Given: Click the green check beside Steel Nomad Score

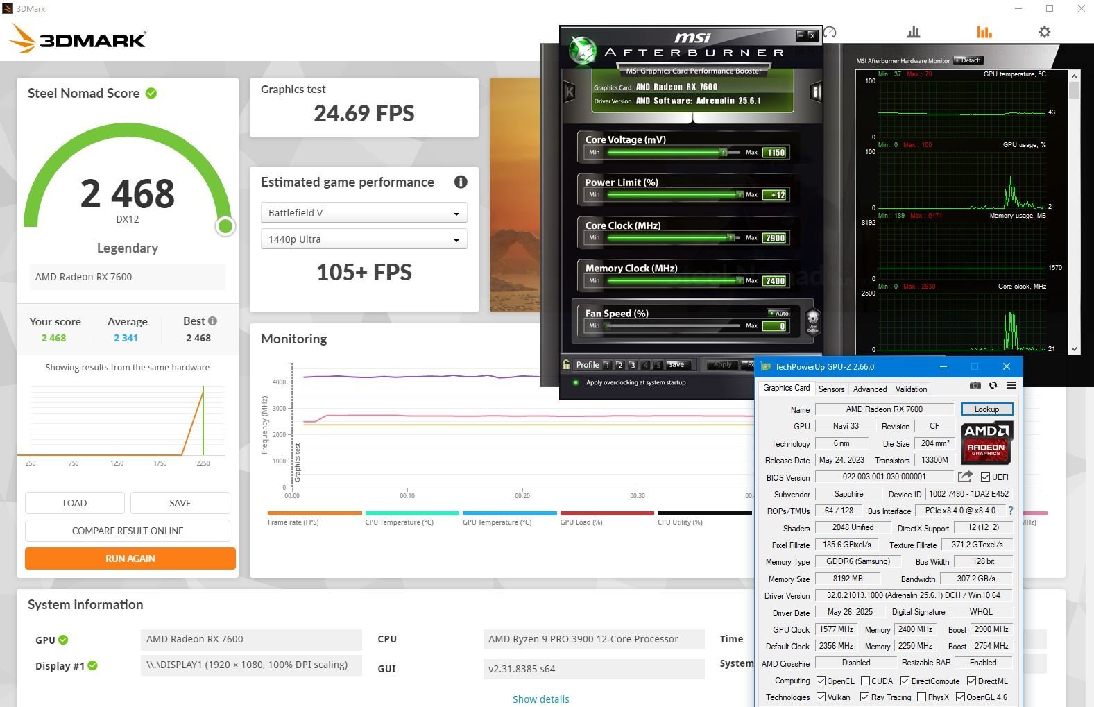Looking at the screenshot, I should (x=151, y=93).
